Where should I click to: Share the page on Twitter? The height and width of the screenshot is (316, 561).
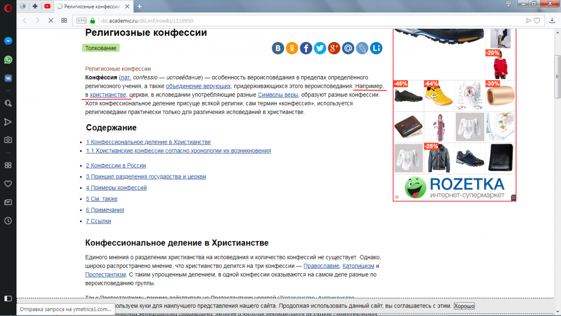[320, 48]
